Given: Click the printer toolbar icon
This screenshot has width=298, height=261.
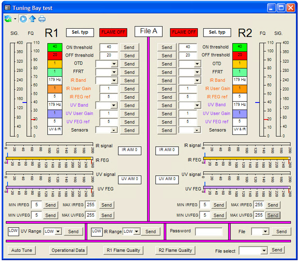Looking at the screenshot, I should coord(42,19).
